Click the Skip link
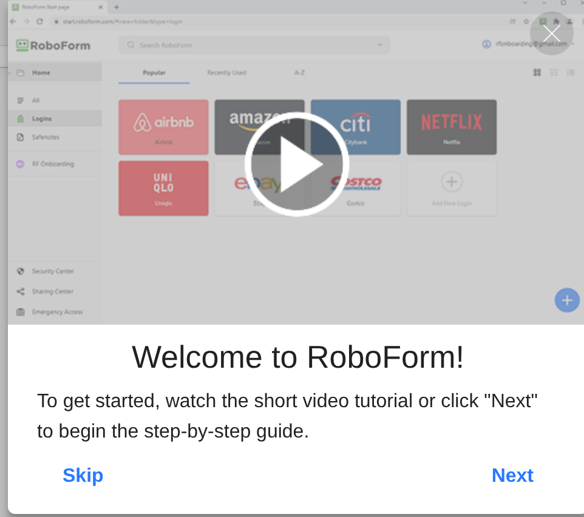Viewport: 584px width, 517px height. click(83, 475)
